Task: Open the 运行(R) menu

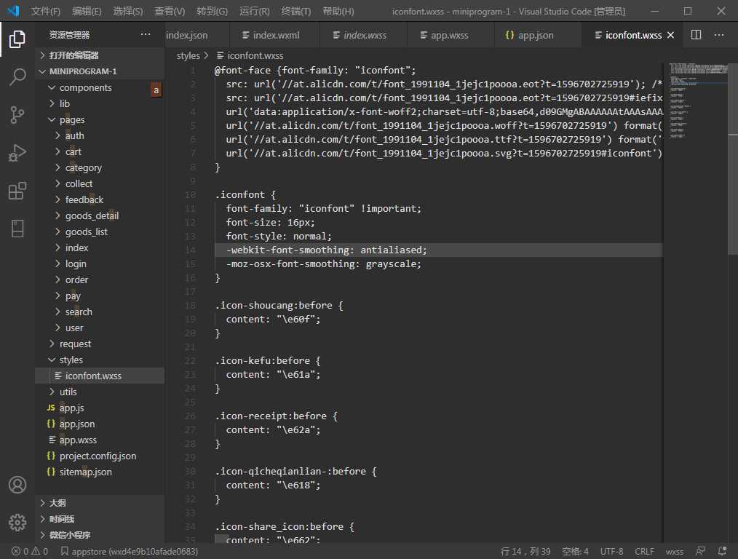Action: [x=255, y=11]
